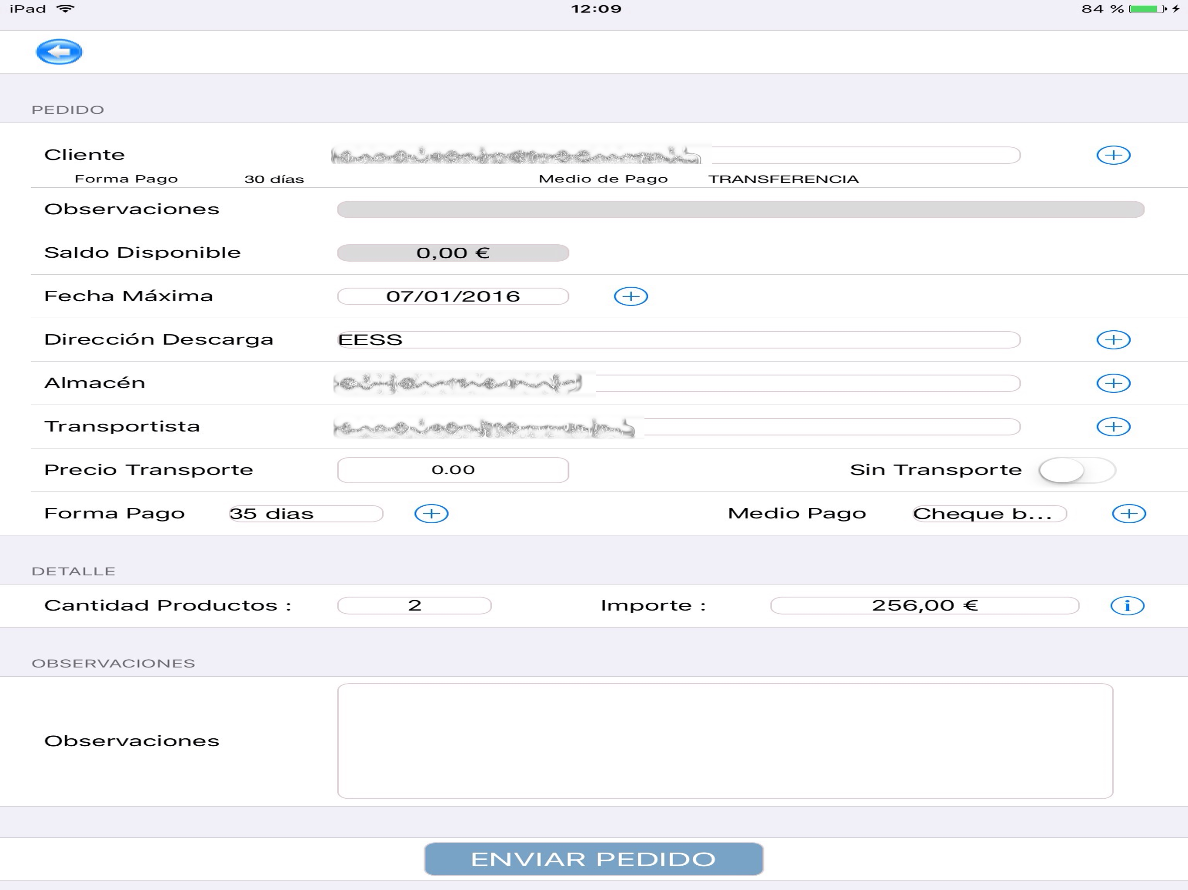
Task: Tap the ENVIAR PEDIDO button
Action: pyautogui.click(x=594, y=859)
